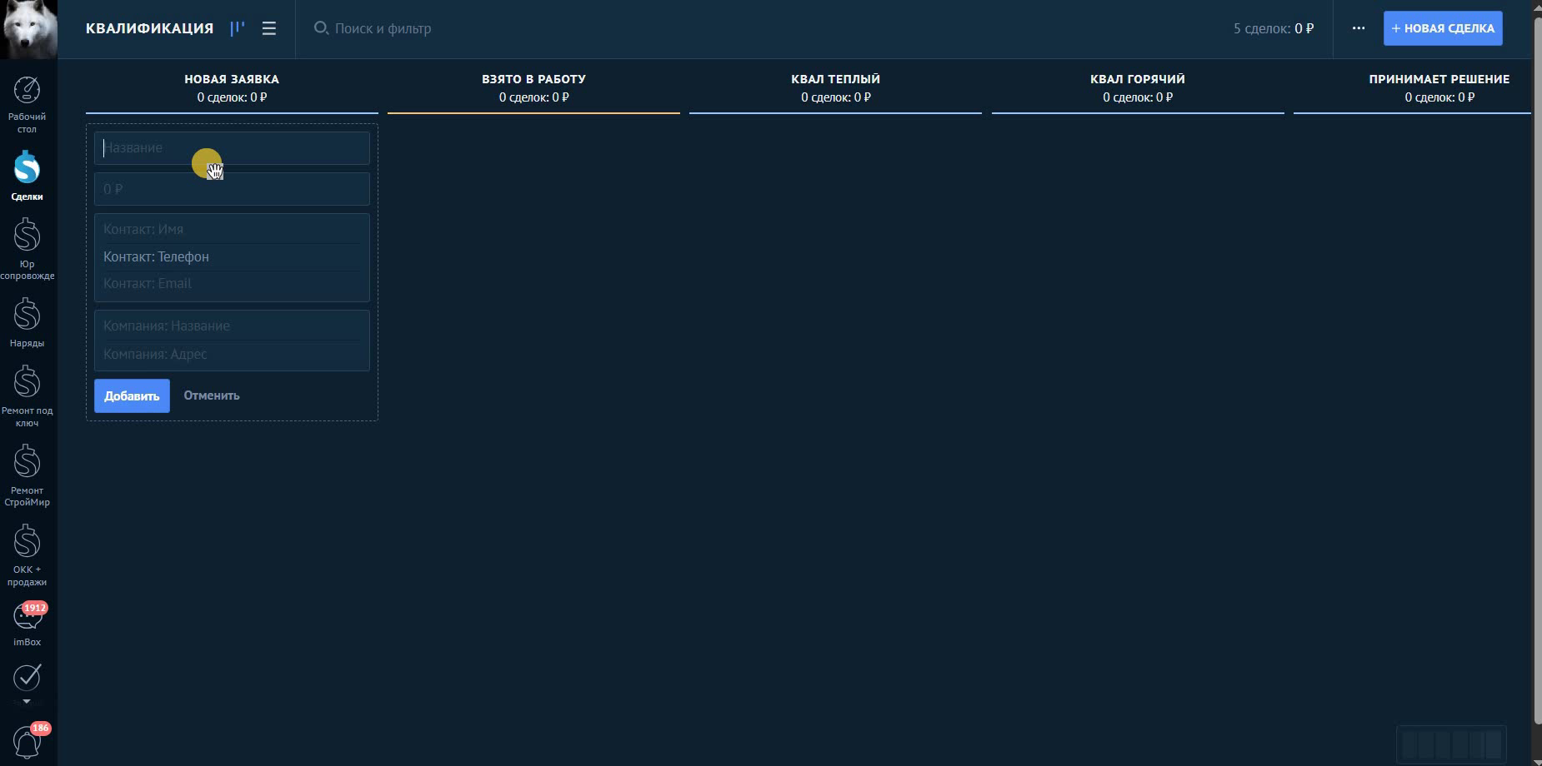Click the deal budget 0 ₽ field

click(x=232, y=189)
